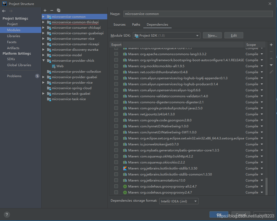Screen dimensions: 277x221
Task: Click the Groovy icon for groovy-all:2.4.7
Action: point(125,186)
